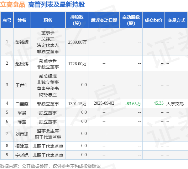This screenshot has width=188, height=169.
Task: Click the 立高食品 title text
Action: coord(13,5)
